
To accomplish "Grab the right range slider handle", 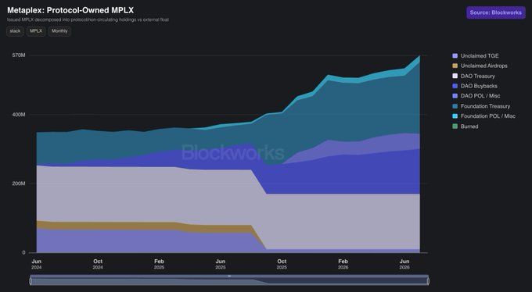I will coord(428,281).
